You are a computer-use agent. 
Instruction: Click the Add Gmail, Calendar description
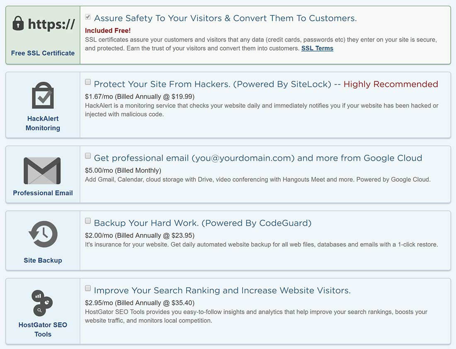click(258, 180)
